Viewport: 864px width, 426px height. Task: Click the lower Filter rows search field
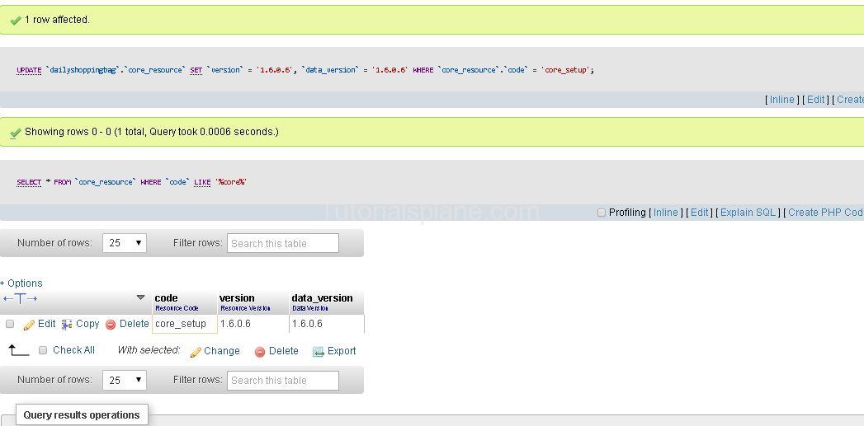click(283, 381)
